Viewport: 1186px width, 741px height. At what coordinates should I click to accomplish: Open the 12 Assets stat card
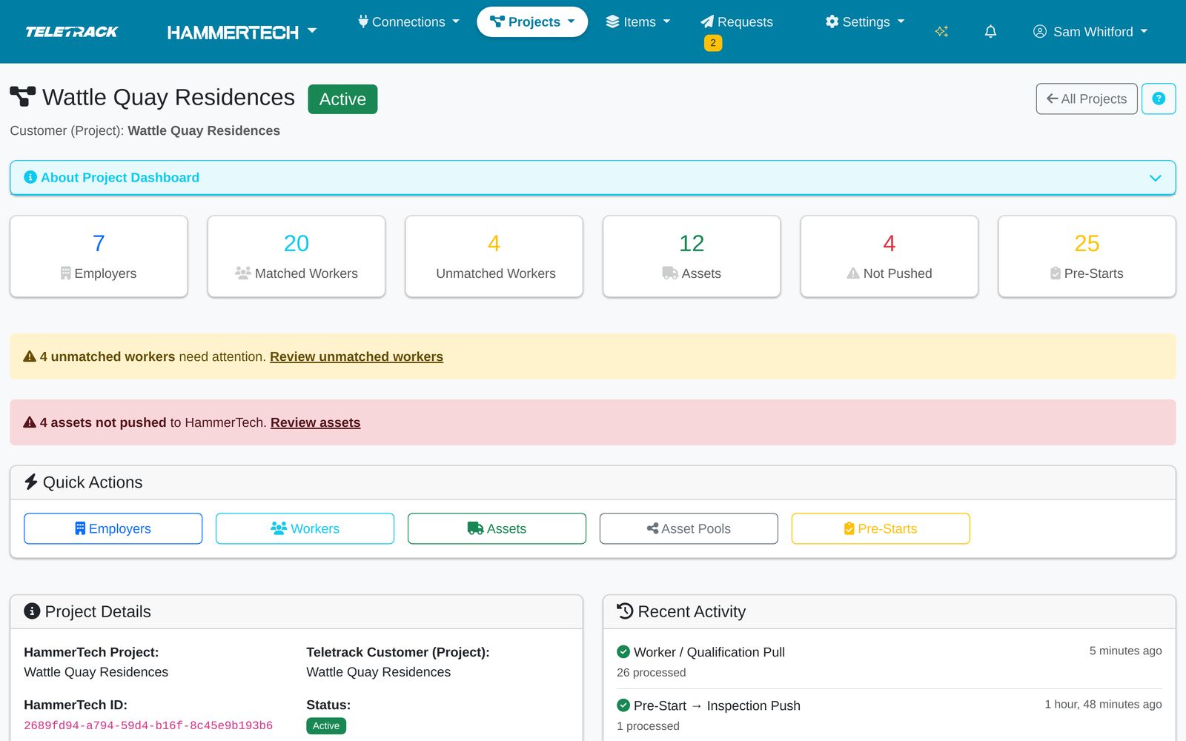click(x=692, y=256)
